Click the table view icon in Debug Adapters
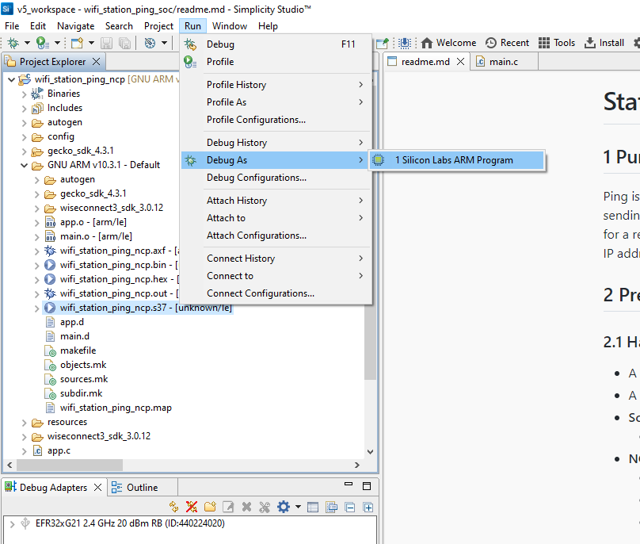Image resolution: width=640 pixels, height=544 pixels. point(313,508)
